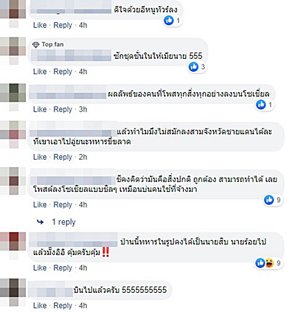Viewport: 287px width, 312px height.
Task: Click the thumbs-up icon on the 3h comment
Action: (261, 104)
